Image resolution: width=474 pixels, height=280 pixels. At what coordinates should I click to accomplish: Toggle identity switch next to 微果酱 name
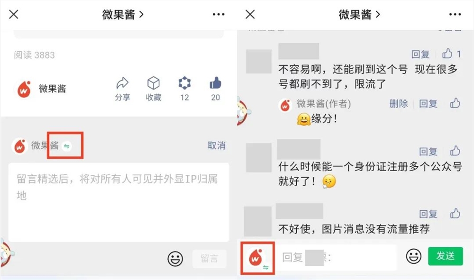pos(66,146)
